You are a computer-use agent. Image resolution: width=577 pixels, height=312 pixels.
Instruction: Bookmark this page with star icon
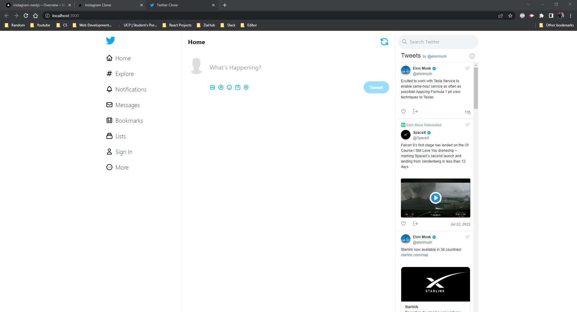coord(510,16)
